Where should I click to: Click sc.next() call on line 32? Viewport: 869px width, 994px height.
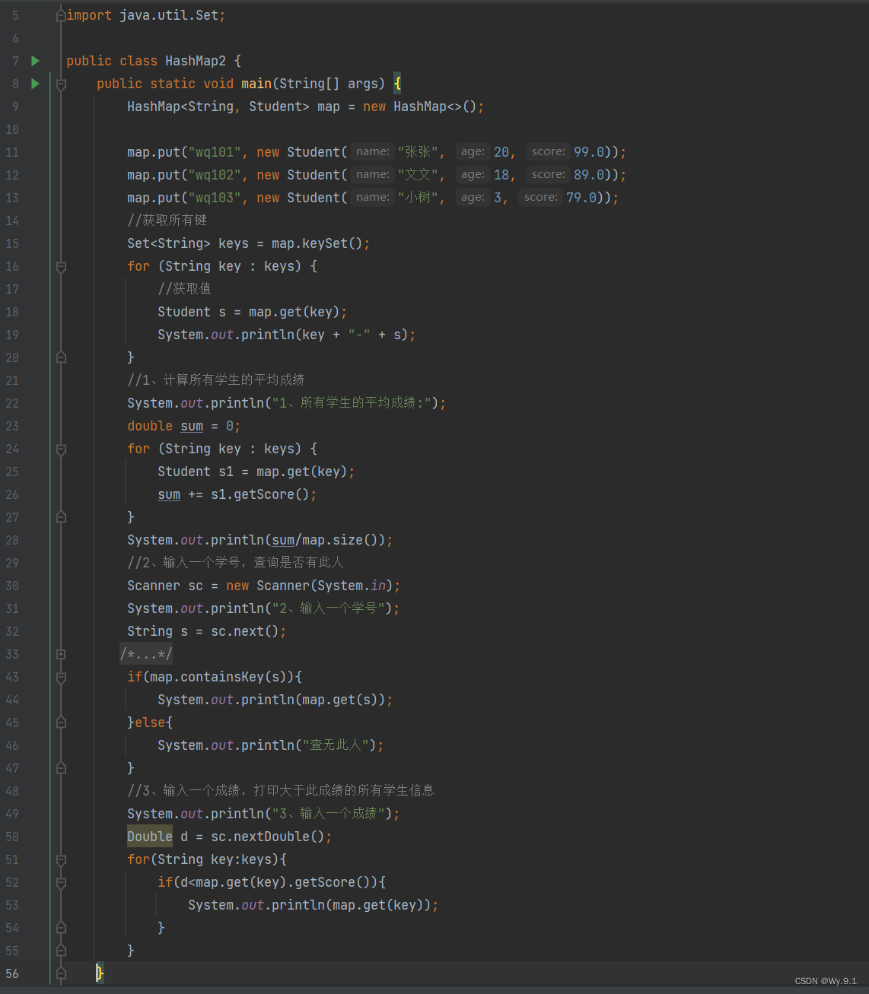[245, 631]
